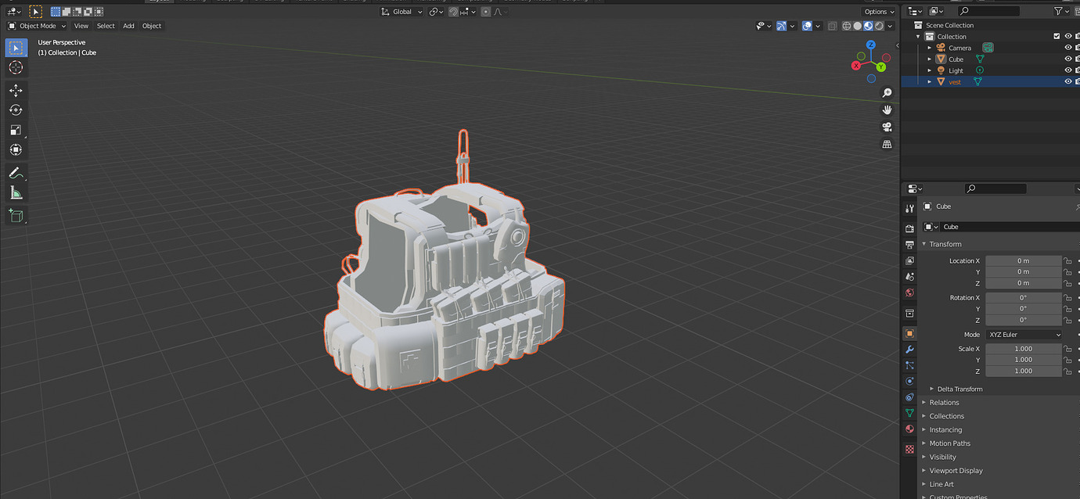Toggle visibility eye of Collection
The height and width of the screenshot is (499, 1080).
[x=1067, y=36]
